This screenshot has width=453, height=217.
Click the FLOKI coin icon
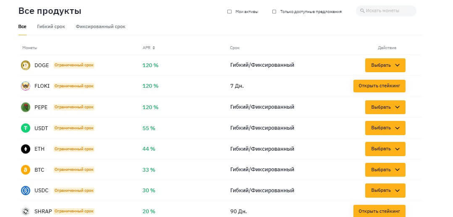[26, 86]
